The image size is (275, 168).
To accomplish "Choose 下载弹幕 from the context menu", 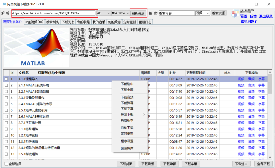I will click(127, 103).
